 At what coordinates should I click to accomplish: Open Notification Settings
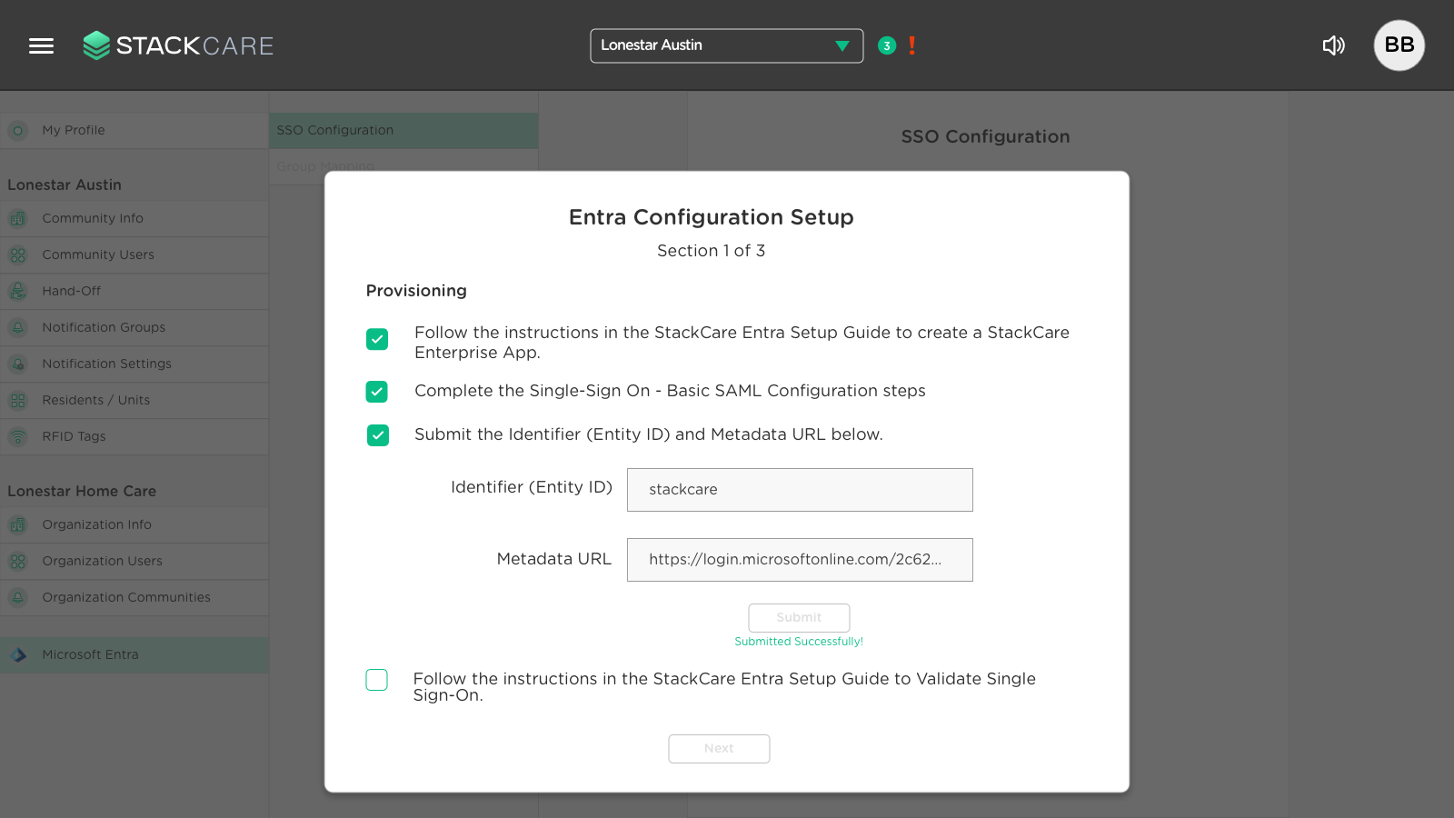[x=134, y=364]
